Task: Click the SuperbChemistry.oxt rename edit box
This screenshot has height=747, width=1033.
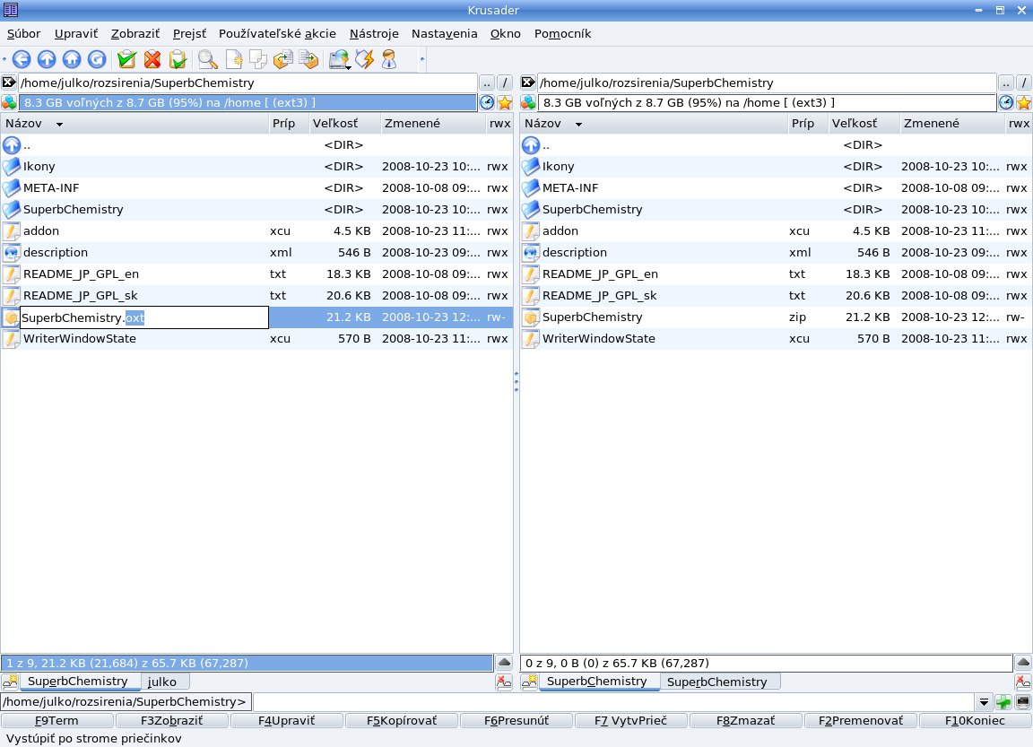Action: (144, 317)
